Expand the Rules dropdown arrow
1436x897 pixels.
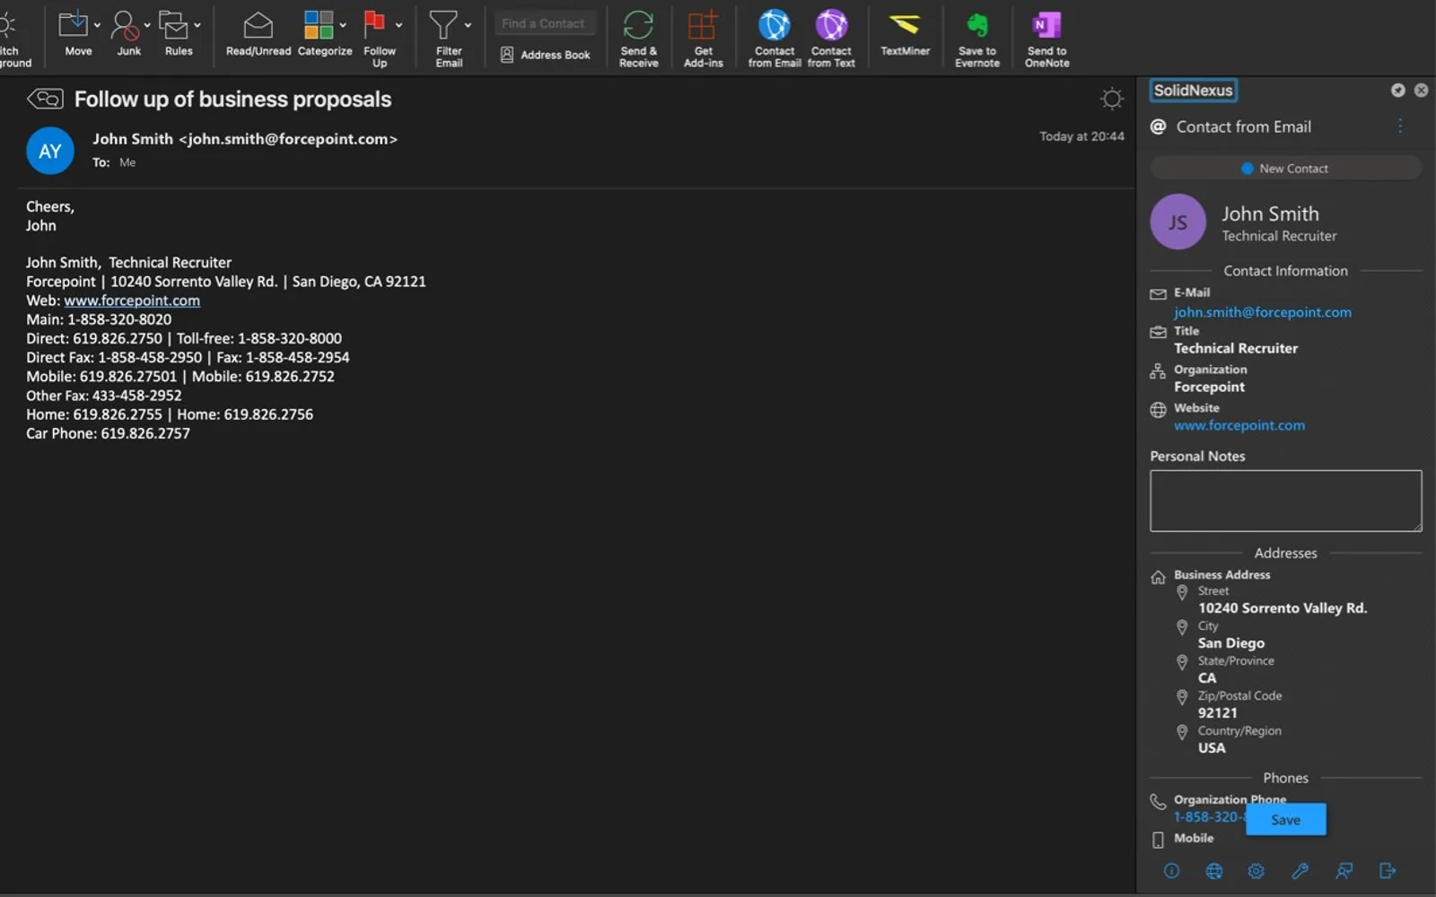(x=197, y=25)
